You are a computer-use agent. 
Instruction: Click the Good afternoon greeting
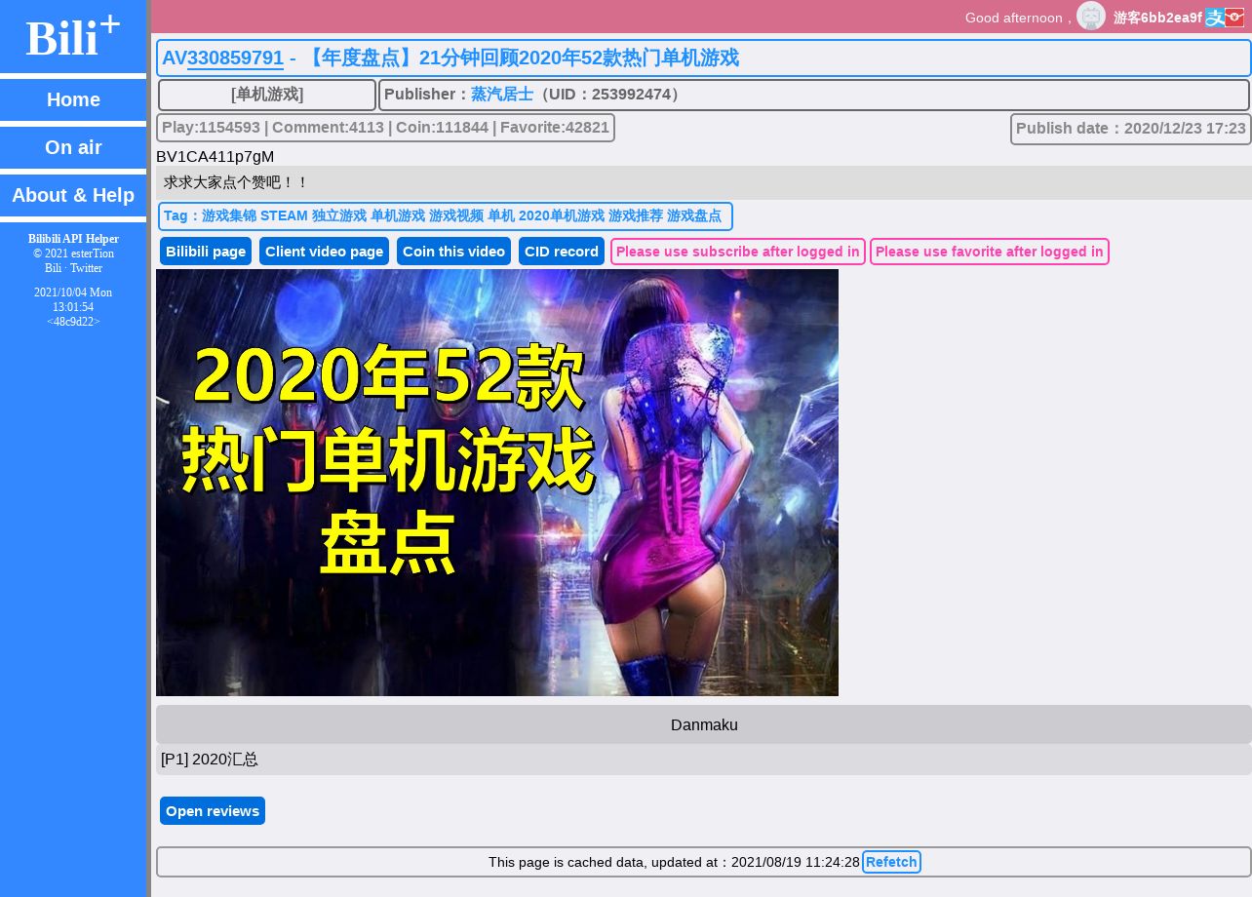click(1019, 18)
